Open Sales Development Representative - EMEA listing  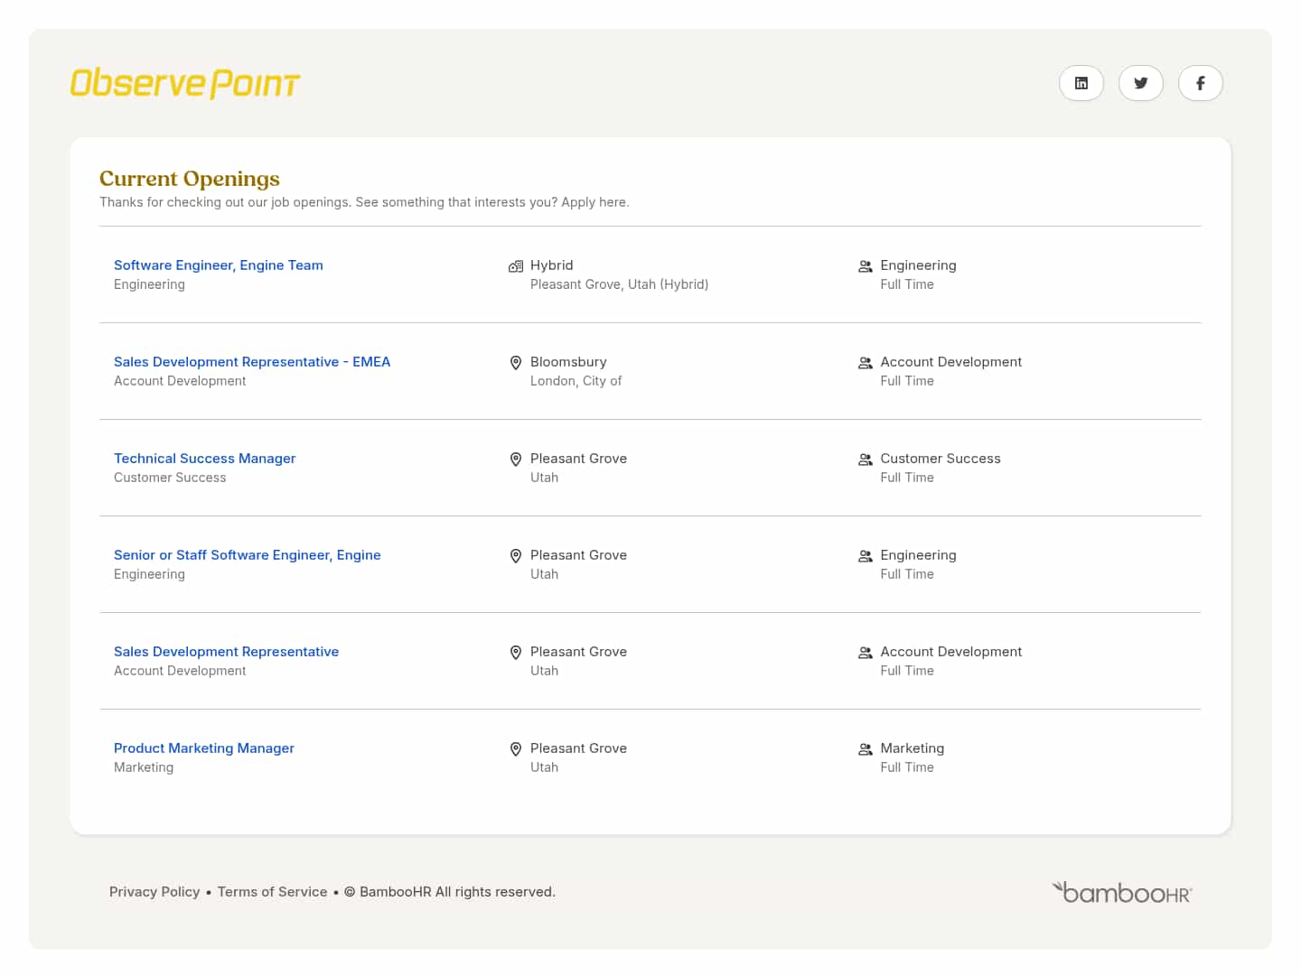point(252,362)
